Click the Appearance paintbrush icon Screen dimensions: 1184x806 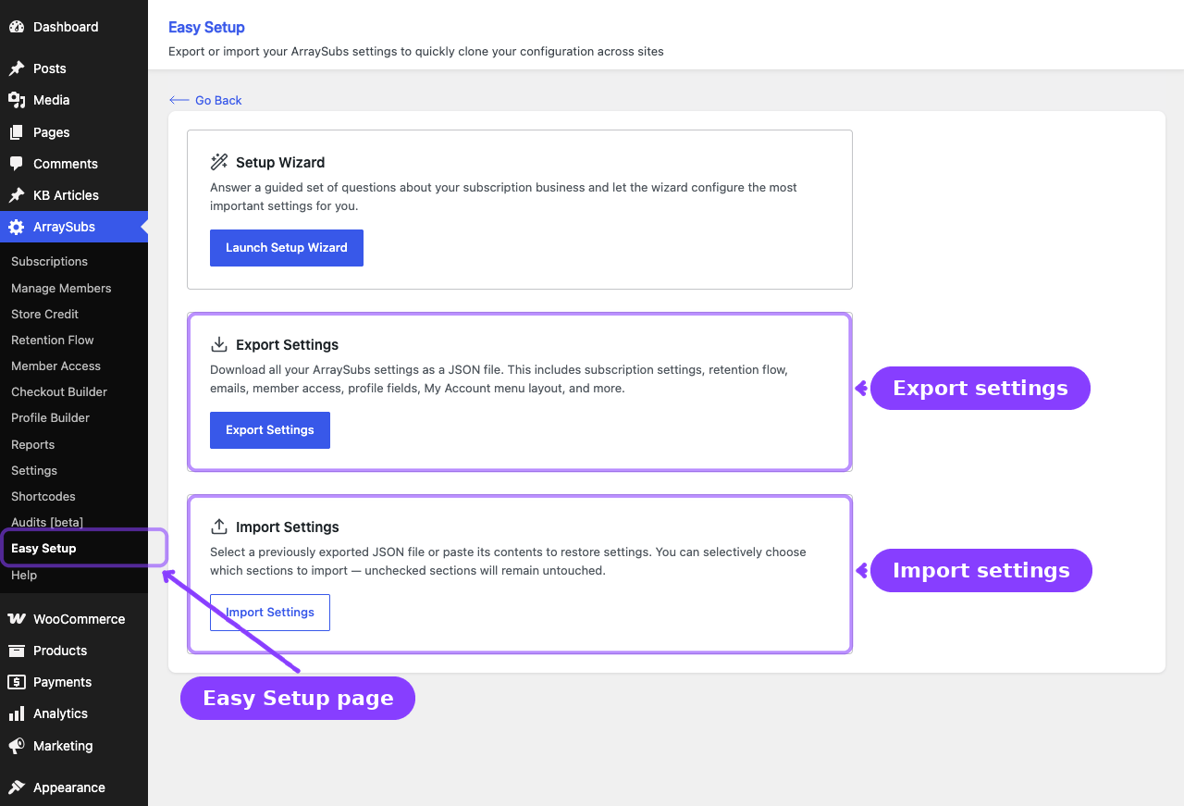17,787
